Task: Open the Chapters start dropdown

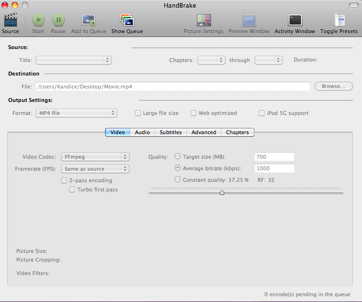Action: click(211, 60)
